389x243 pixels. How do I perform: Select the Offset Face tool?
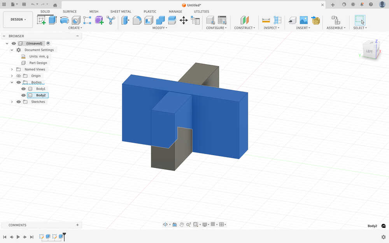point(172,20)
